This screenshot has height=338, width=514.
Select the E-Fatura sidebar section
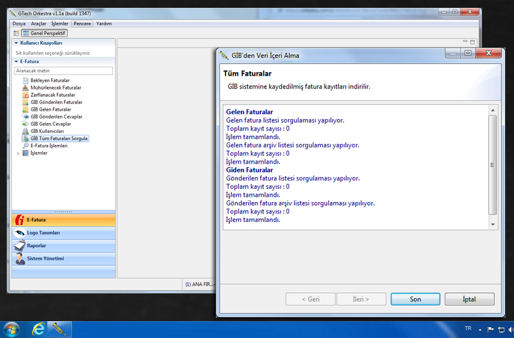point(64,220)
